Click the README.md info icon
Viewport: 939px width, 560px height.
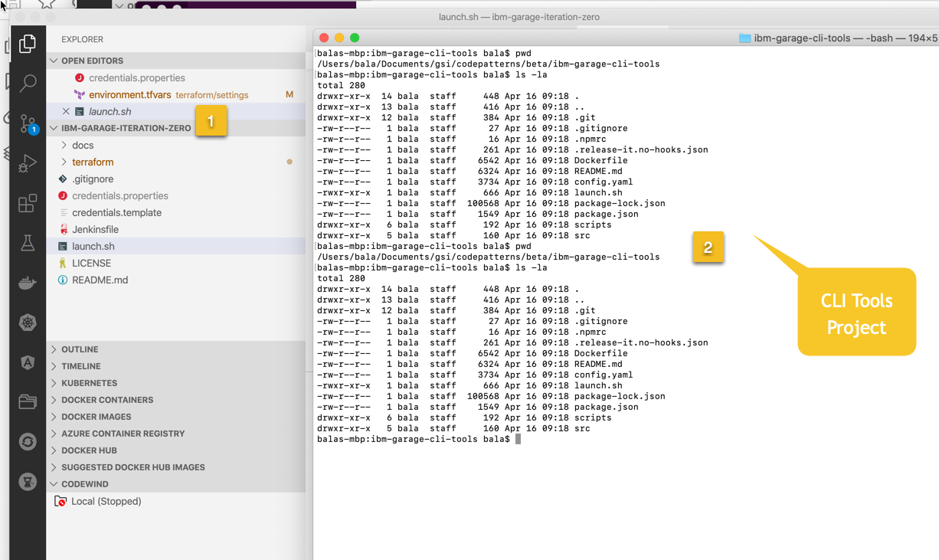click(x=63, y=280)
